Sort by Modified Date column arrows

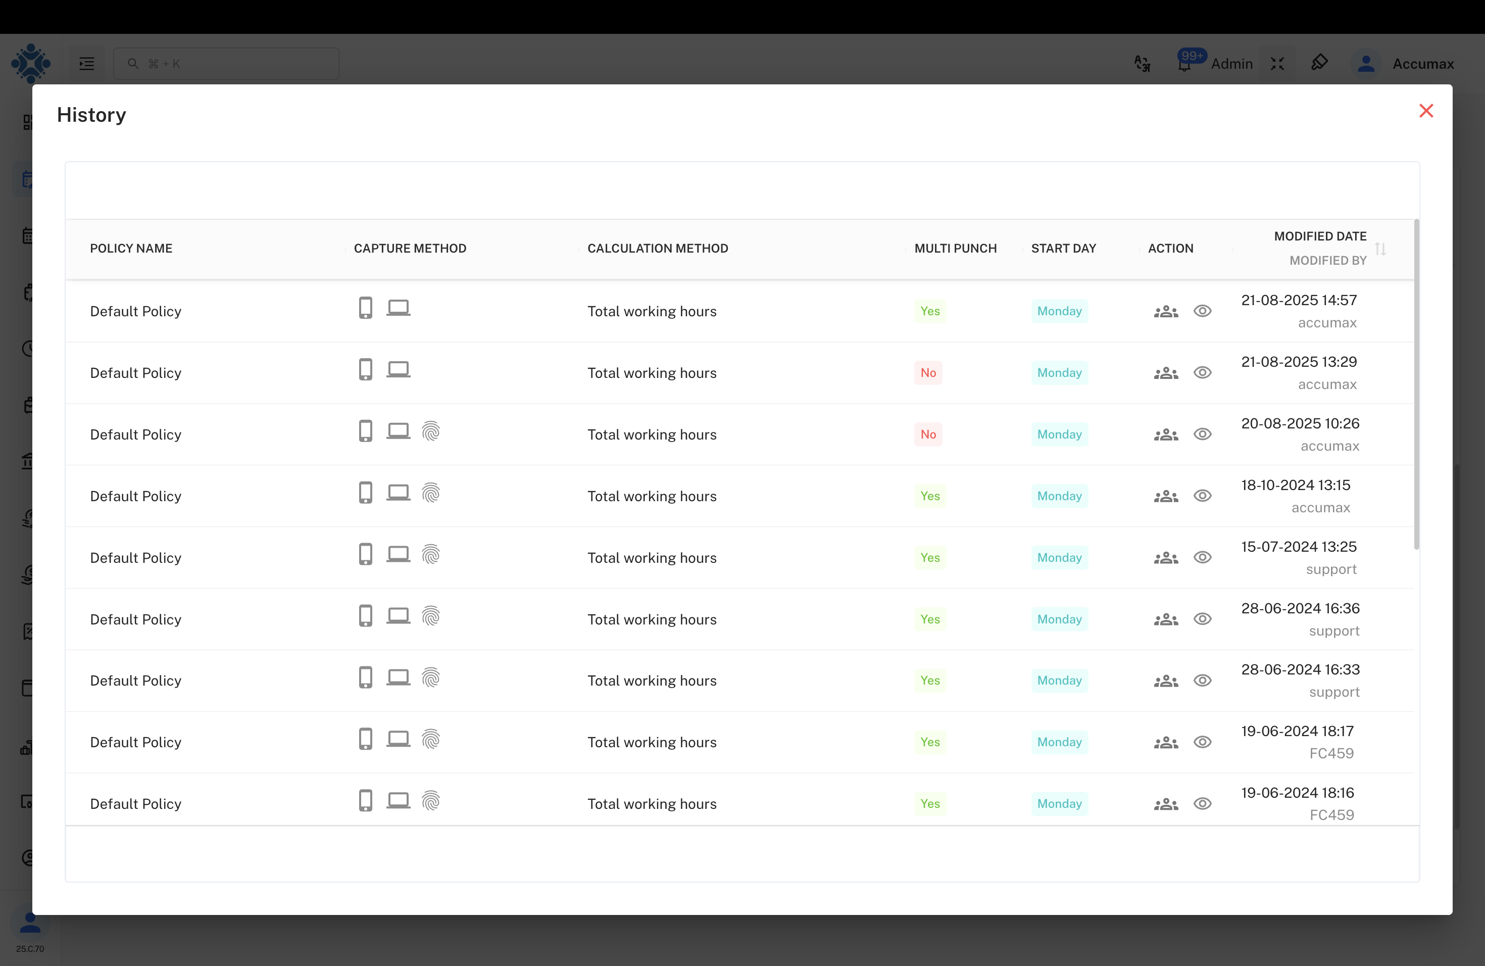click(1380, 249)
